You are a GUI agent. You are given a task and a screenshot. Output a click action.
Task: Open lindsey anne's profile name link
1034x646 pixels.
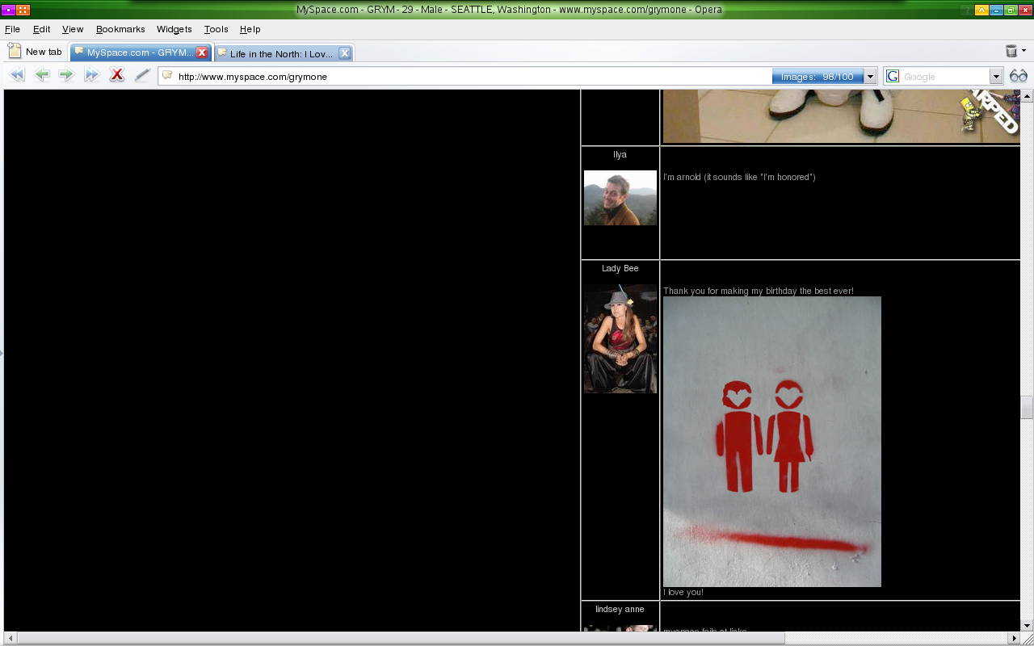tap(620, 609)
